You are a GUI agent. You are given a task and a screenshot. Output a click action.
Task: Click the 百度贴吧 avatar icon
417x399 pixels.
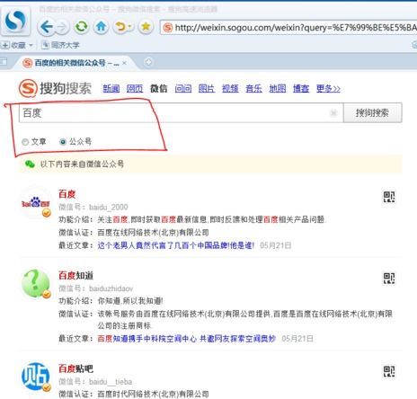click(36, 377)
